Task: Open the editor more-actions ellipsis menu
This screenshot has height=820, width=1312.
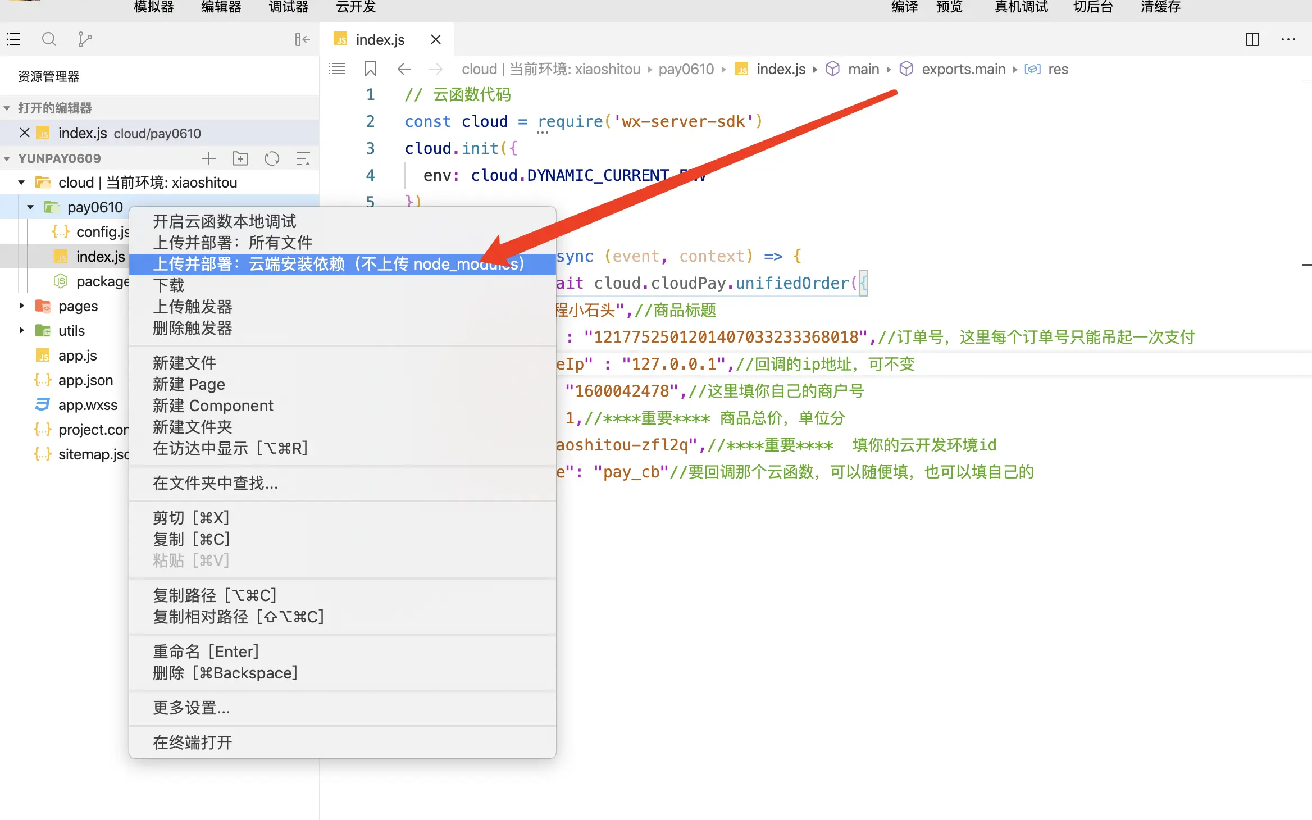Action: 1288,39
